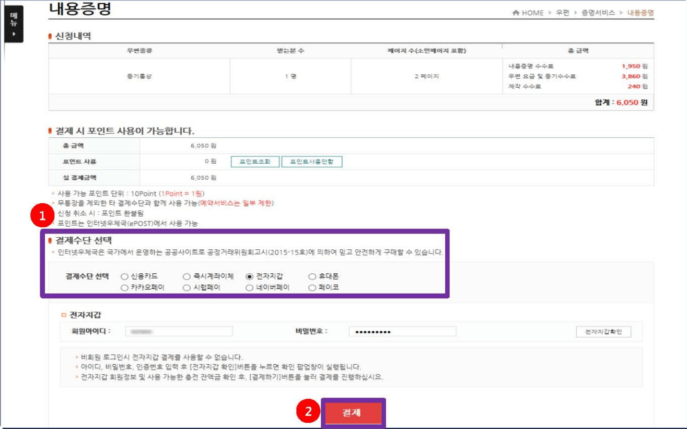Click the 2 페이지 cell

click(x=426, y=76)
